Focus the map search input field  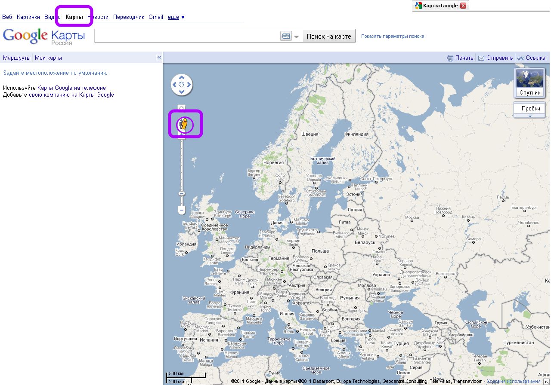coord(187,36)
